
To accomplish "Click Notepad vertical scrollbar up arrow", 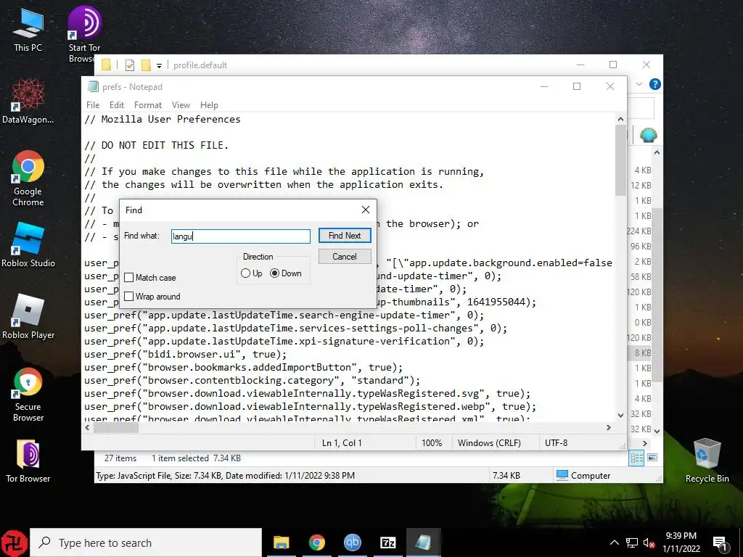I will pyautogui.click(x=621, y=119).
